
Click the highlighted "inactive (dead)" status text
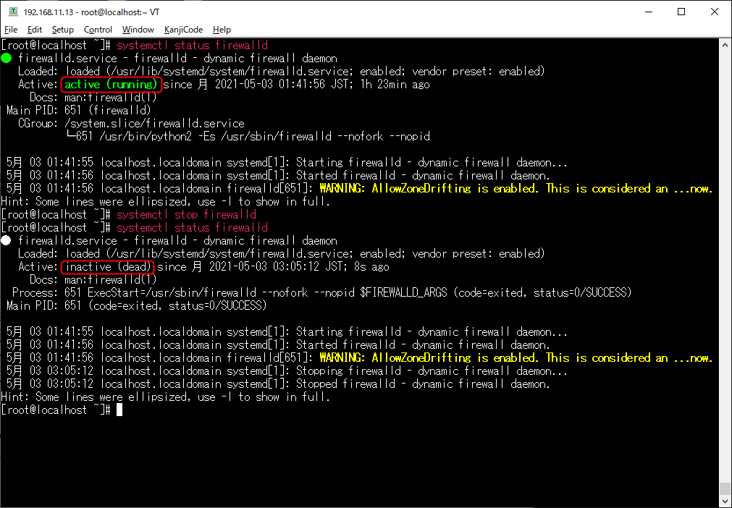[108, 267]
